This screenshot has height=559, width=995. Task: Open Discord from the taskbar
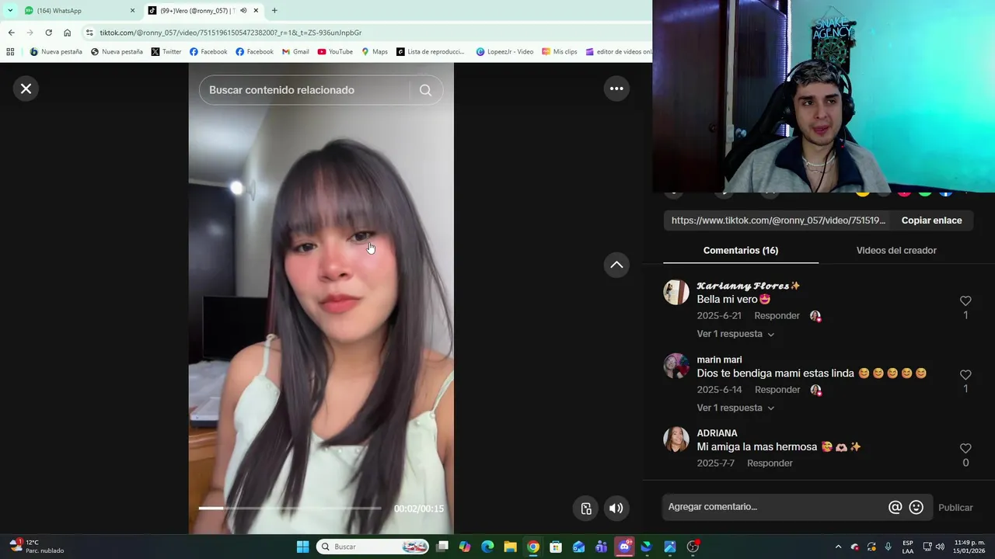coord(624,547)
